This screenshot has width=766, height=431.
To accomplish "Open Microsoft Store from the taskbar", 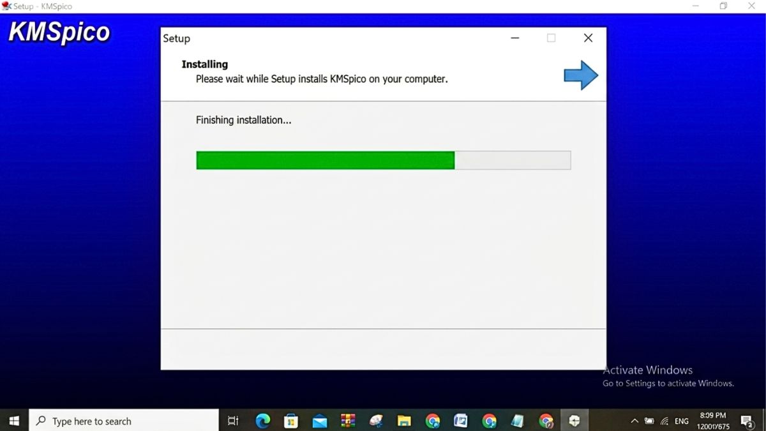I will tap(291, 421).
